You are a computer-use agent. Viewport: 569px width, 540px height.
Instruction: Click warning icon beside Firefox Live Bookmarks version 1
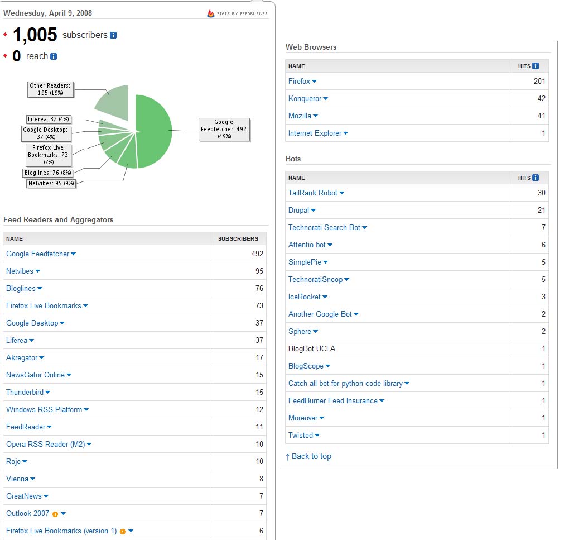click(122, 531)
